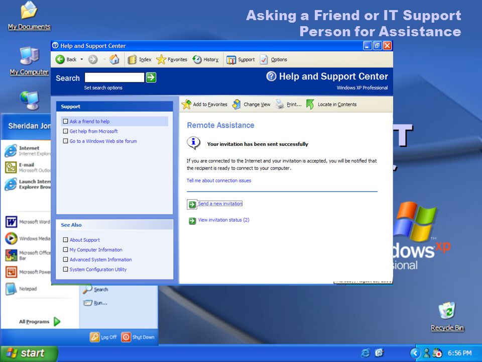Click Outlook Express quick launch taskbar icon
Screen dimensions: 482x362
coord(379,353)
